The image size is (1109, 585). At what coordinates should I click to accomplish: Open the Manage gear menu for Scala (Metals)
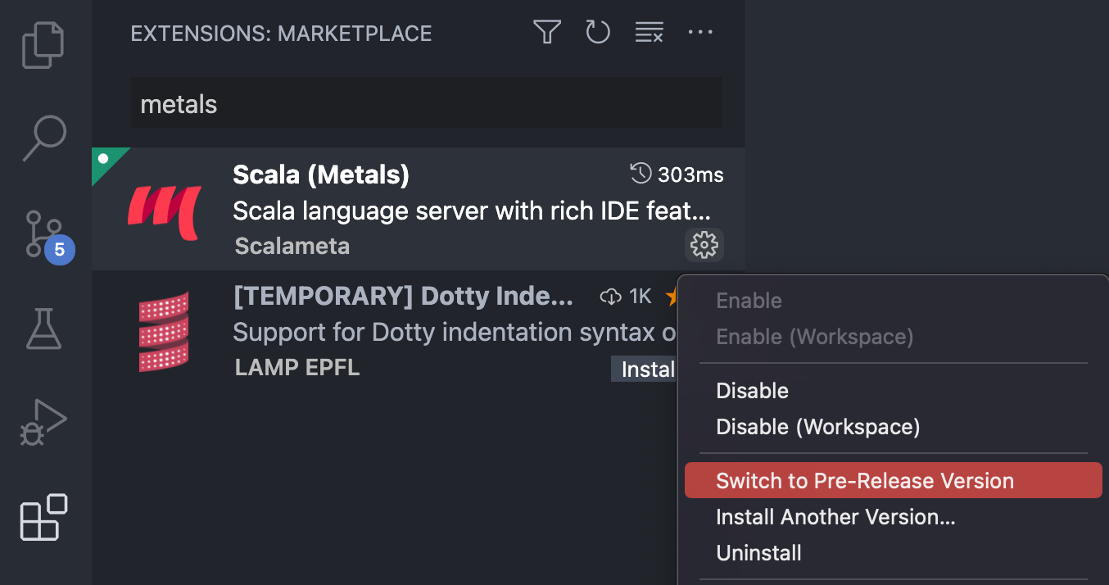pyautogui.click(x=704, y=244)
